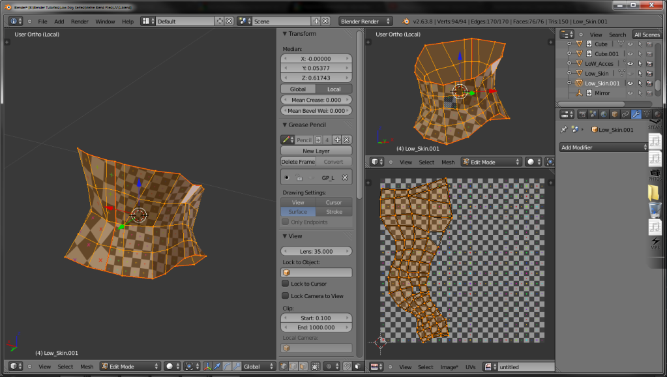Click the untitled image name field
This screenshot has height=377, width=667.
(x=527, y=367)
